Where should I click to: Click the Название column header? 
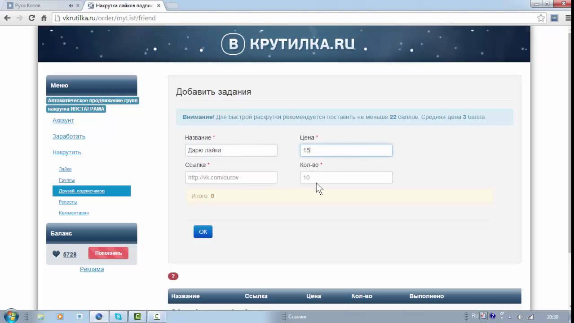point(185,296)
